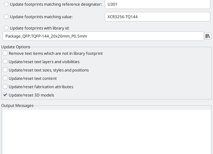Enable update/reset text content checkbox
Viewport: 213px width, 154px height.
pyautogui.click(x=5, y=78)
